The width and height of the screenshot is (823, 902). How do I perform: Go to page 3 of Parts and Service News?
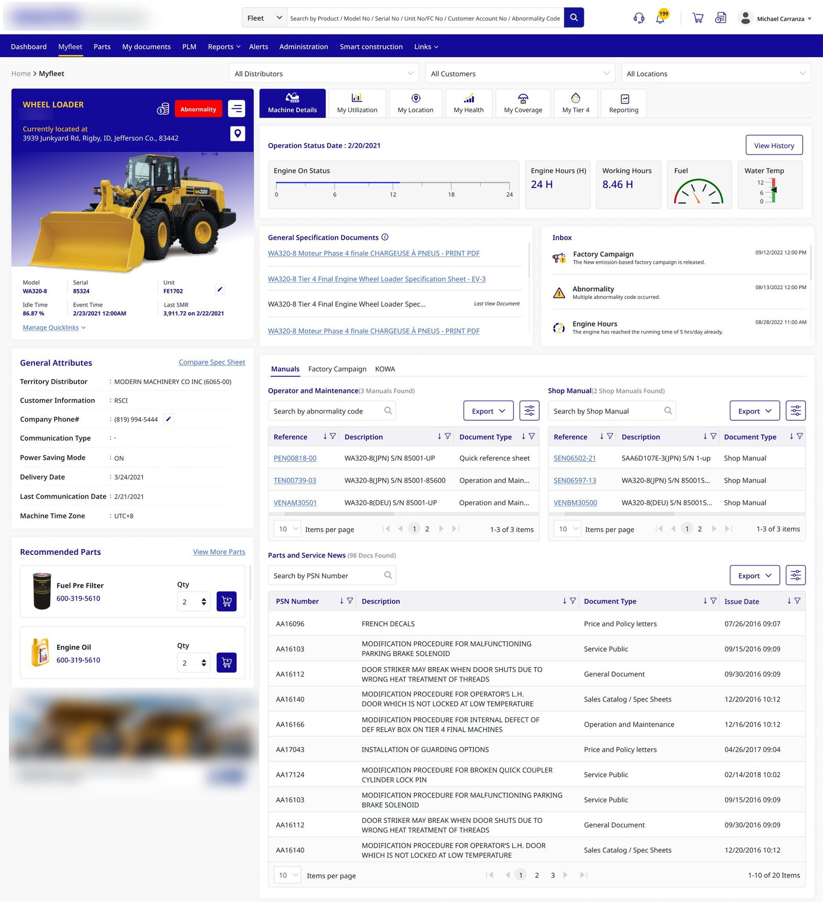552,875
